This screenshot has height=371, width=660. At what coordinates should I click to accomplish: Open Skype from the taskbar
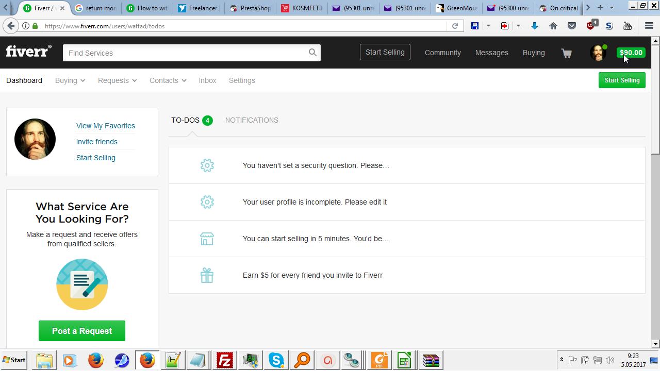(276, 360)
